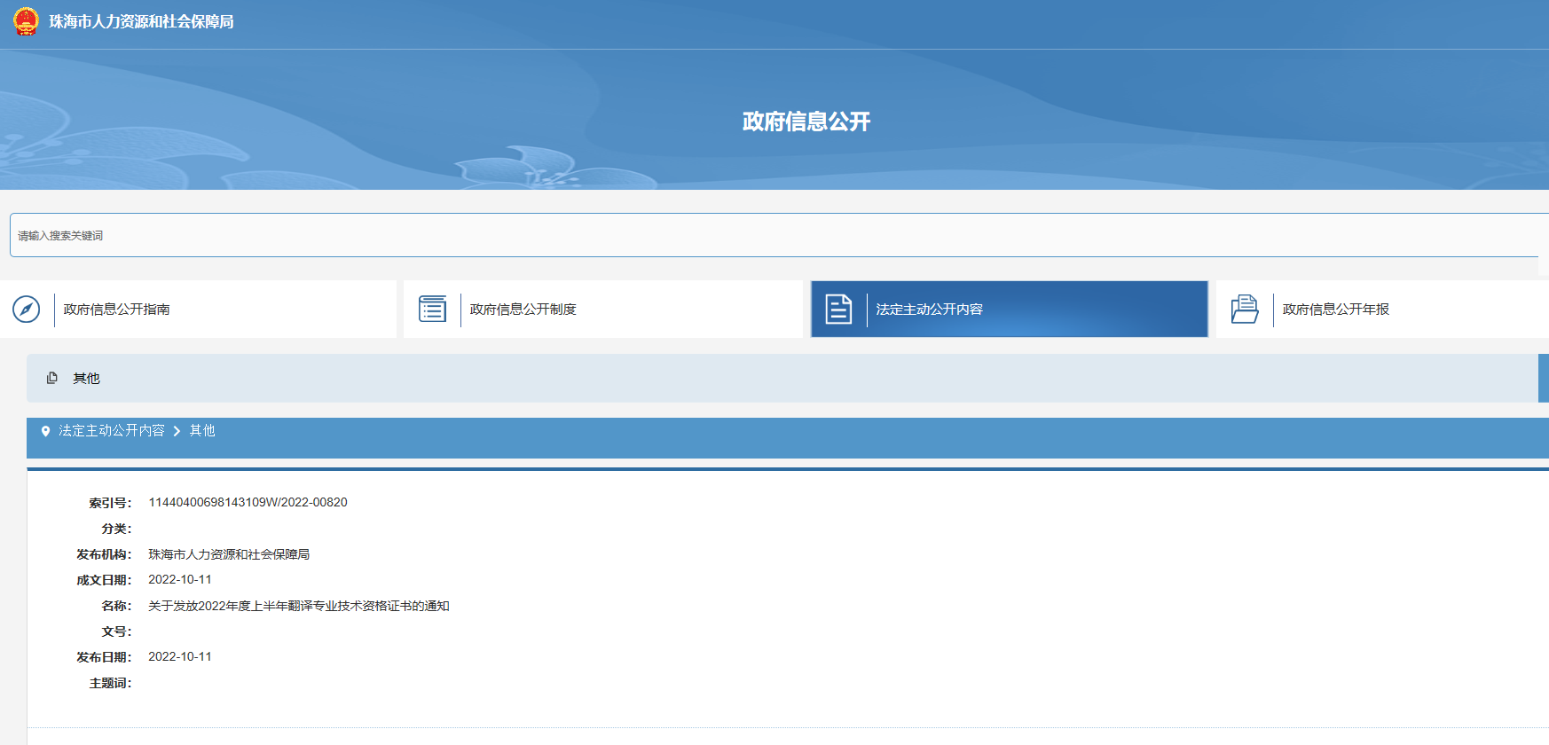Select the 成文日期 value 2022-10-11
This screenshot has width=1549, height=745.
click(180, 580)
